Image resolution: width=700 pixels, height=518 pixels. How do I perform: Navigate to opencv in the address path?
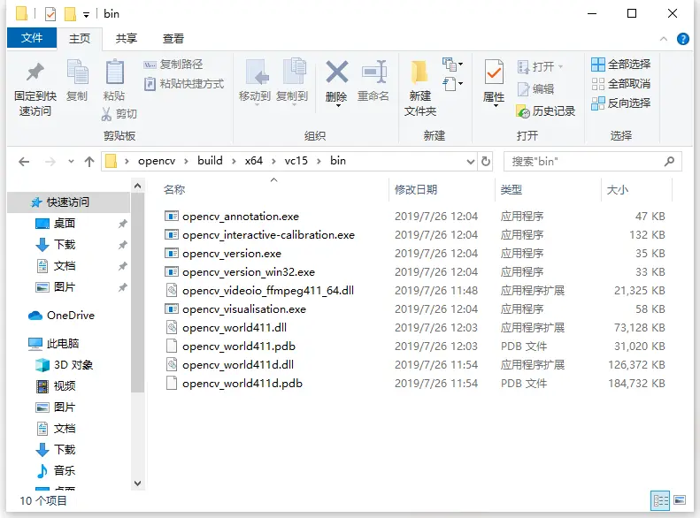[157, 161]
